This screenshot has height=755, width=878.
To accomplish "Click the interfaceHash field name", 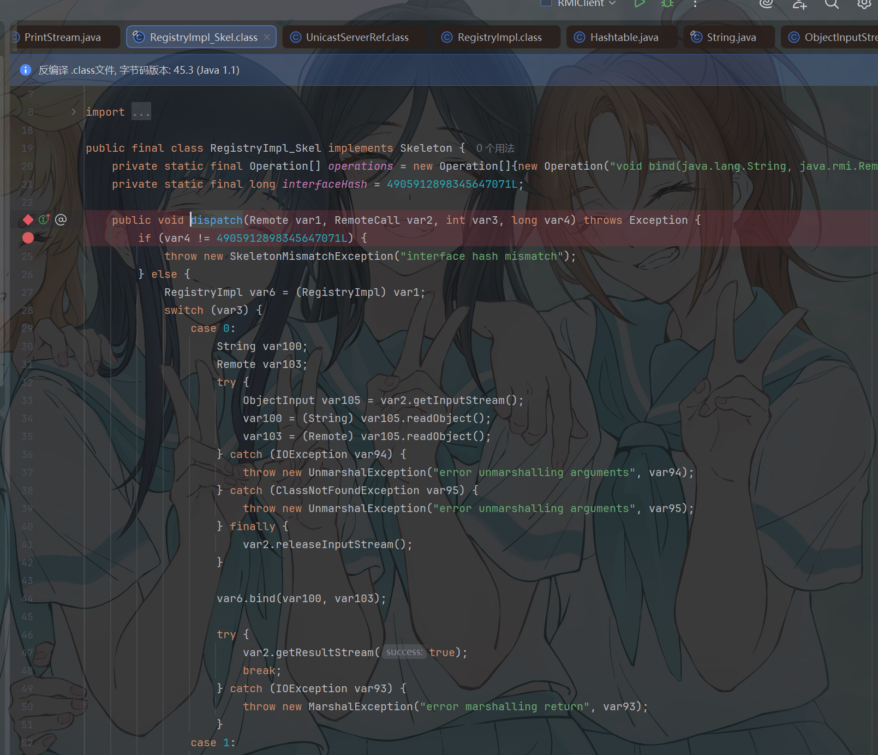I will pos(325,184).
